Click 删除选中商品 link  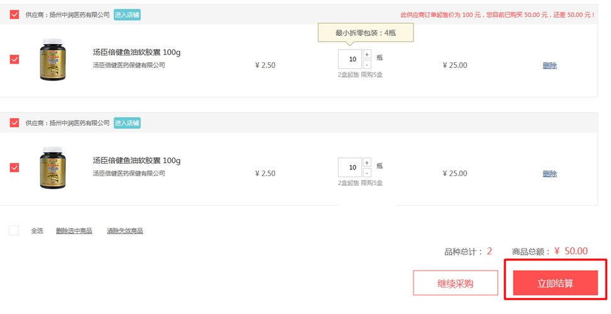pyautogui.click(x=74, y=231)
